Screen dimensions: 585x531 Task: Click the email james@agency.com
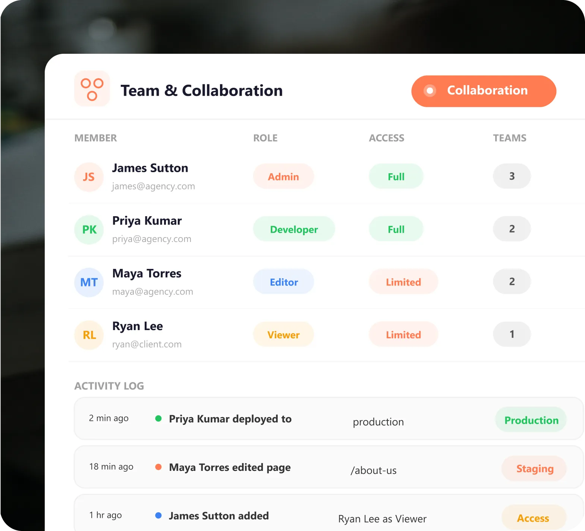tap(154, 186)
